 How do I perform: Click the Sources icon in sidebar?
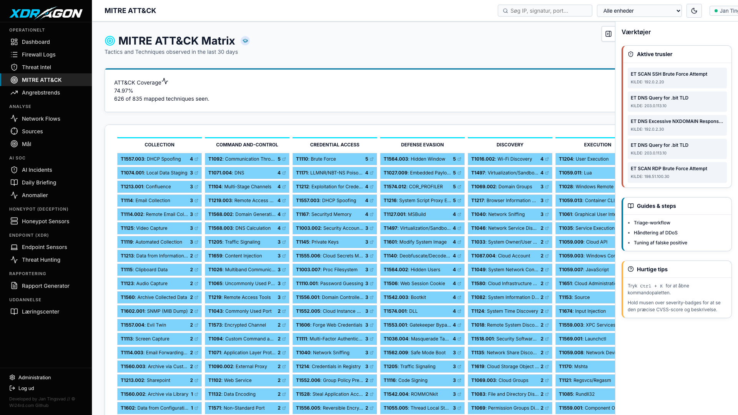click(x=14, y=131)
